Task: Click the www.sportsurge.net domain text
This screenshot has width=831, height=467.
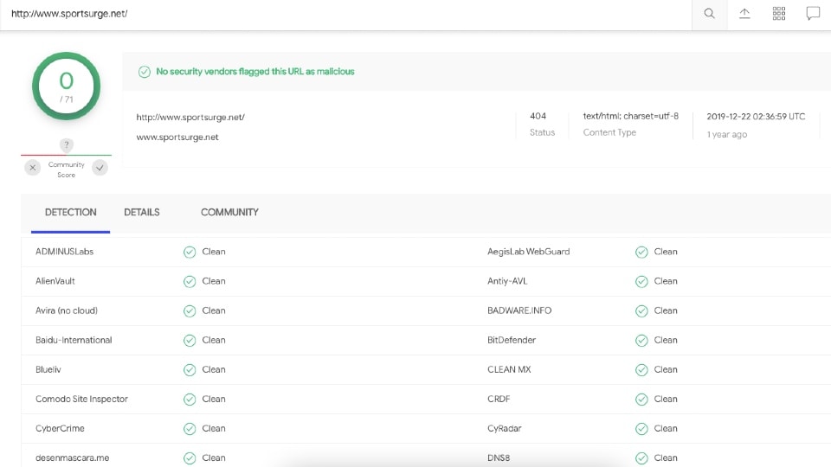Action: (177, 138)
